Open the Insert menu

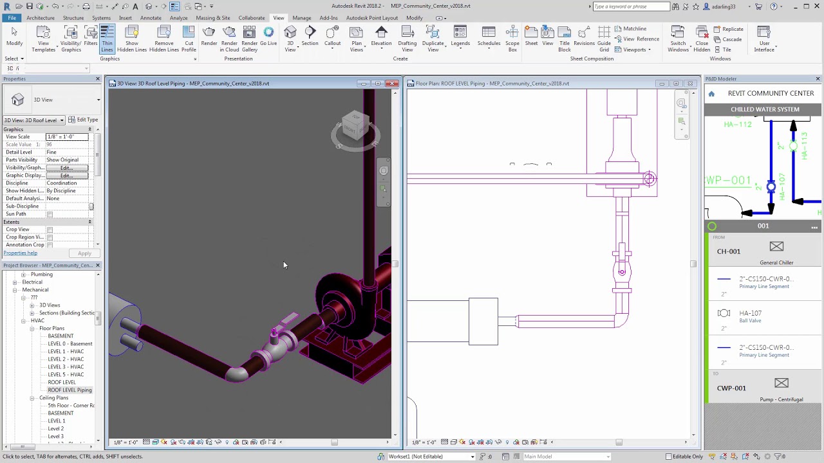125,17
